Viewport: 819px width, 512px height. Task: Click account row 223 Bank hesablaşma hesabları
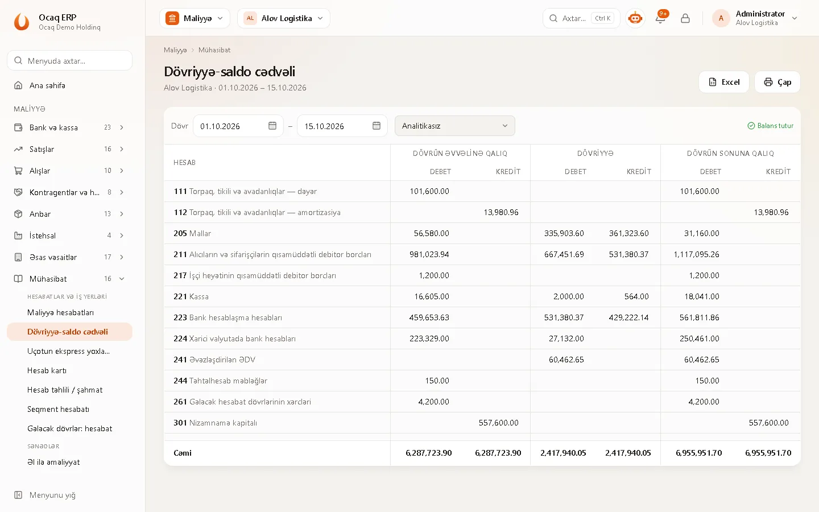click(482, 317)
